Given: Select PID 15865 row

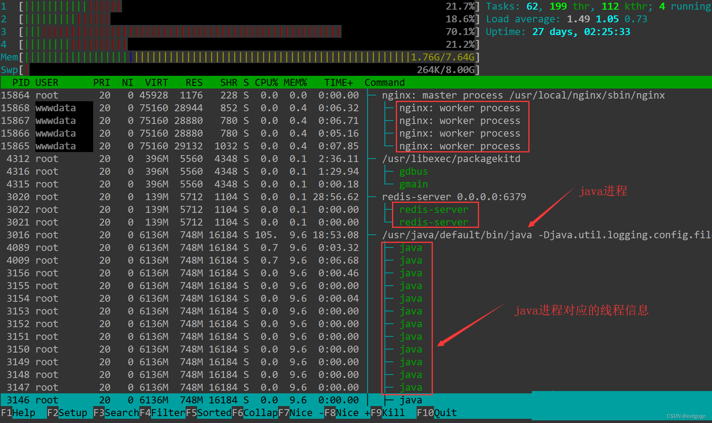Looking at the screenshot, I should pos(356,146).
